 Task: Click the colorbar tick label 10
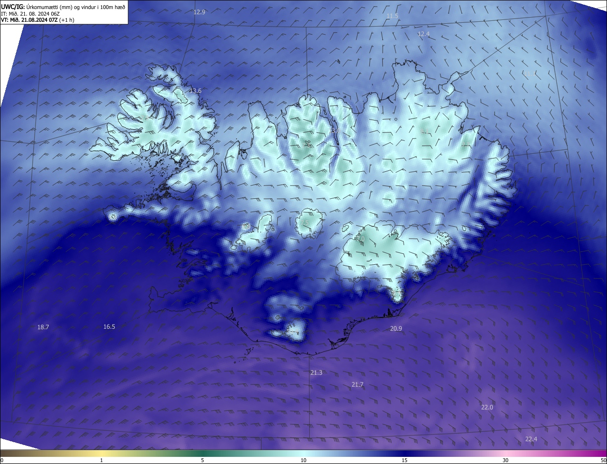click(303, 461)
